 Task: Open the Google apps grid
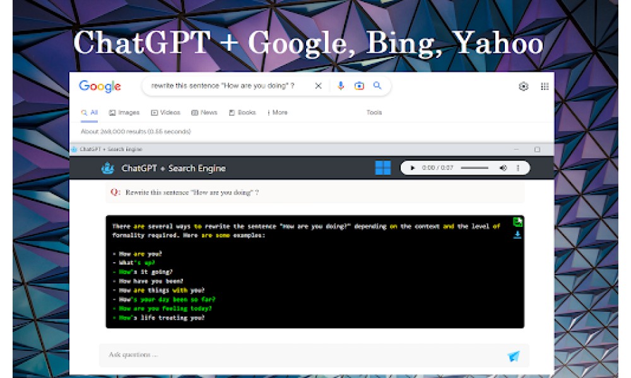click(x=545, y=86)
